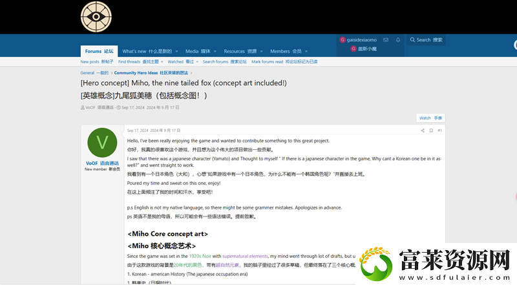Expand the Media dropdown arrow
Screen dimensions: 517x285
(215, 52)
